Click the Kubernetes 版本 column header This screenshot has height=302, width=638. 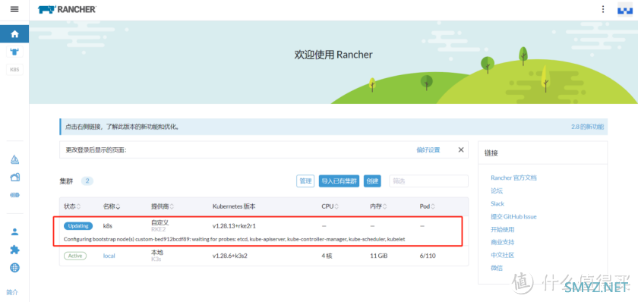tap(234, 206)
